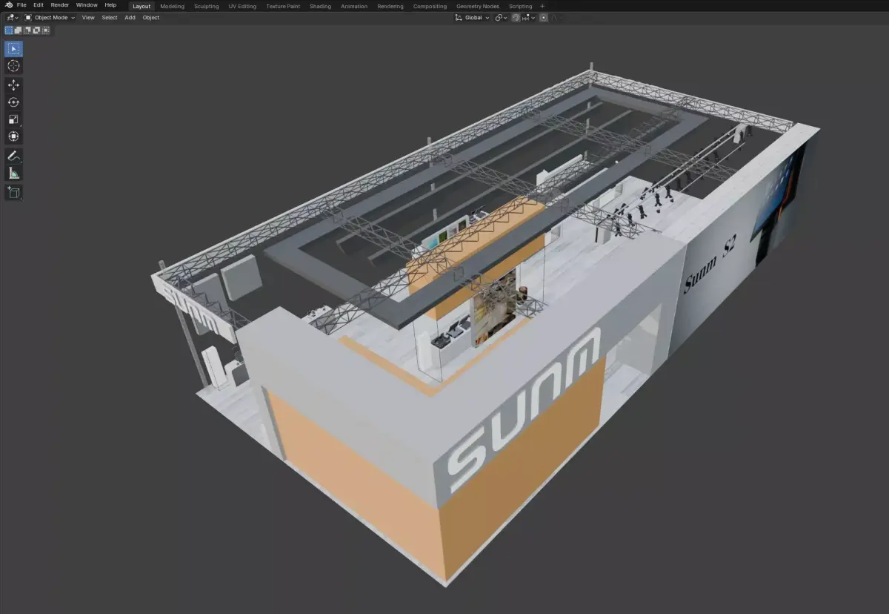Select the Rotate tool
Image resolution: width=889 pixels, height=614 pixels.
[13, 102]
